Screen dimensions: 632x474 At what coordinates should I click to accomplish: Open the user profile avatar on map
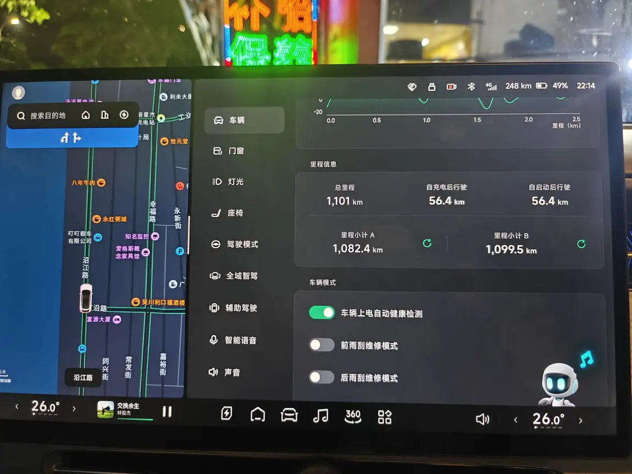[18, 93]
